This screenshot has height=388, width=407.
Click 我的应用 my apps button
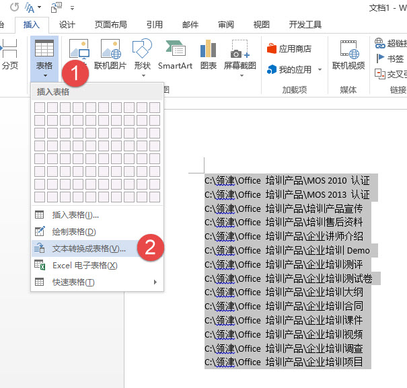(289, 69)
